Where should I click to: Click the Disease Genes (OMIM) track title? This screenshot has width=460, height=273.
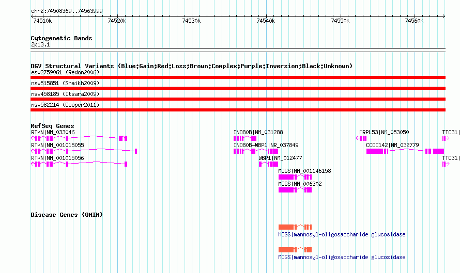pos(67,215)
